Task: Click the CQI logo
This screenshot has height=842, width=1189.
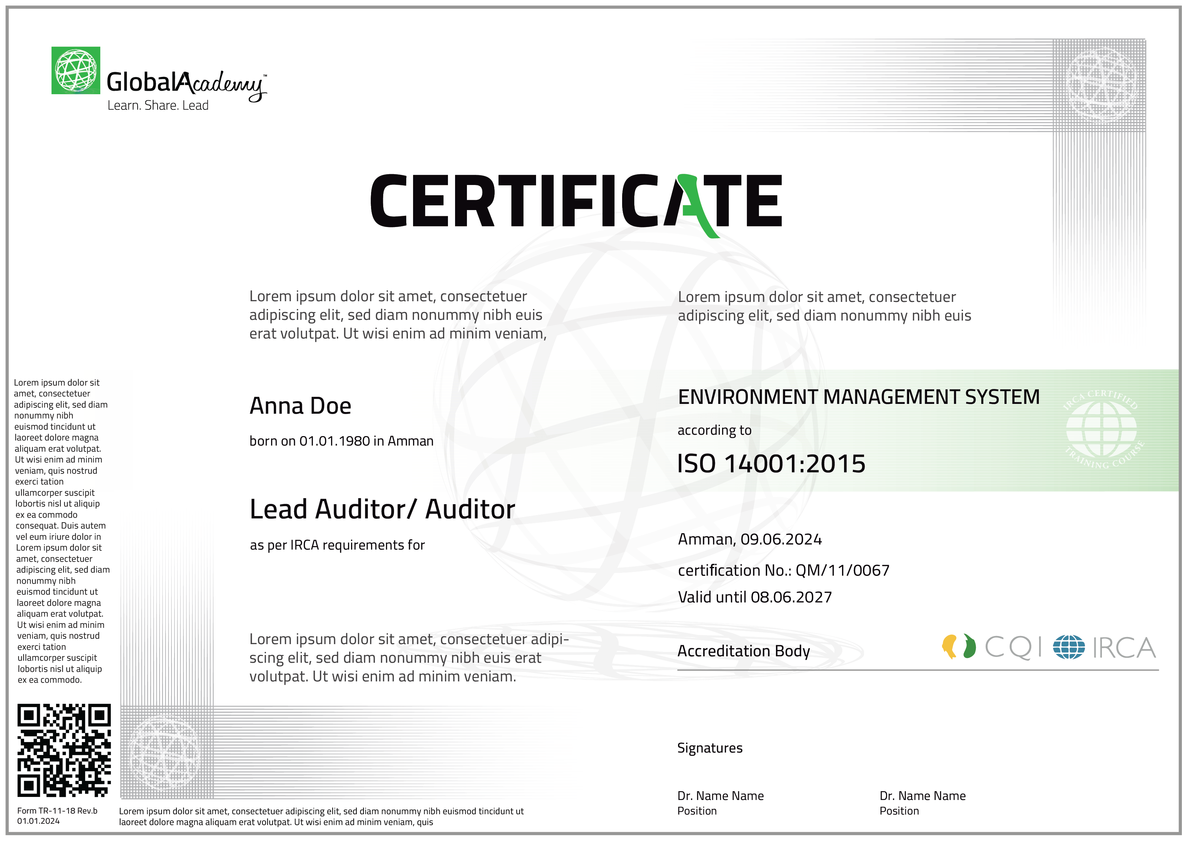Action: 992,648
